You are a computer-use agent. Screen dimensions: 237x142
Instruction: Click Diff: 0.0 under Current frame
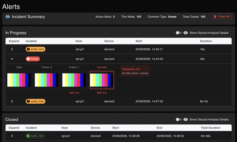coord(102,93)
